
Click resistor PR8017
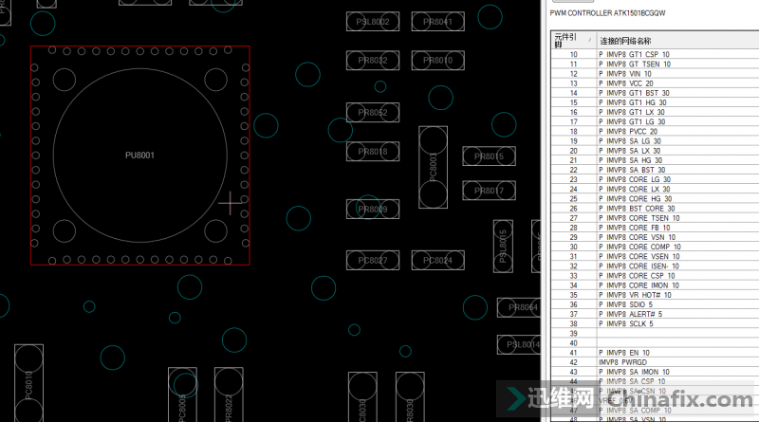click(489, 191)
